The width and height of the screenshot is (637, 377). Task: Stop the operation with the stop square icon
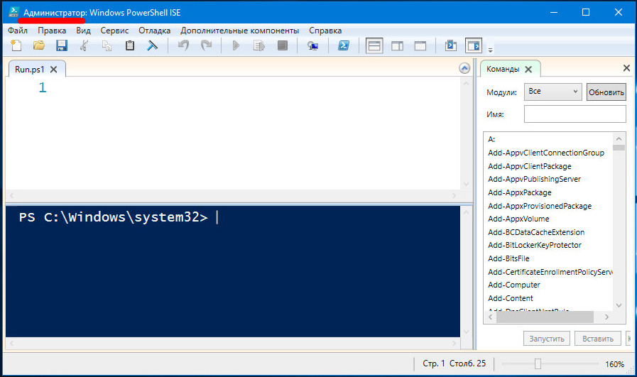(x=283, y=45)
